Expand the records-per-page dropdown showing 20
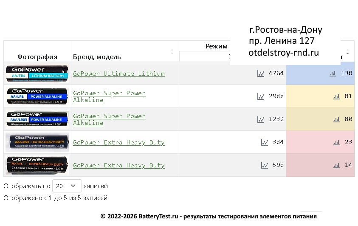The height and width of the screenshot is (226, 358). point(67,186)
